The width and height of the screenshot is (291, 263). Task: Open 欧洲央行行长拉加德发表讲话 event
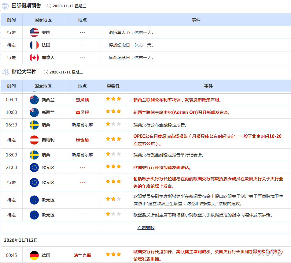click(x=162, y=167)
